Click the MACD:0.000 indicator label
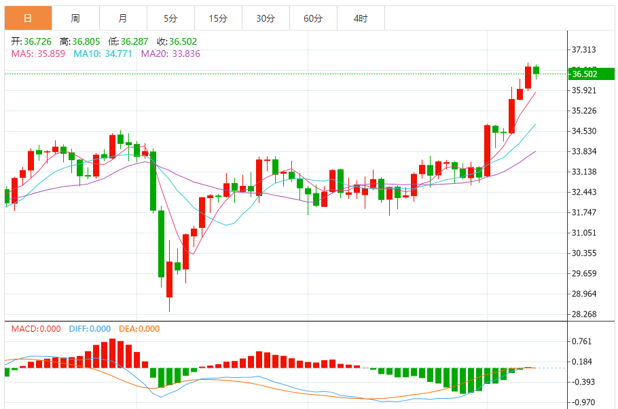 36,329
